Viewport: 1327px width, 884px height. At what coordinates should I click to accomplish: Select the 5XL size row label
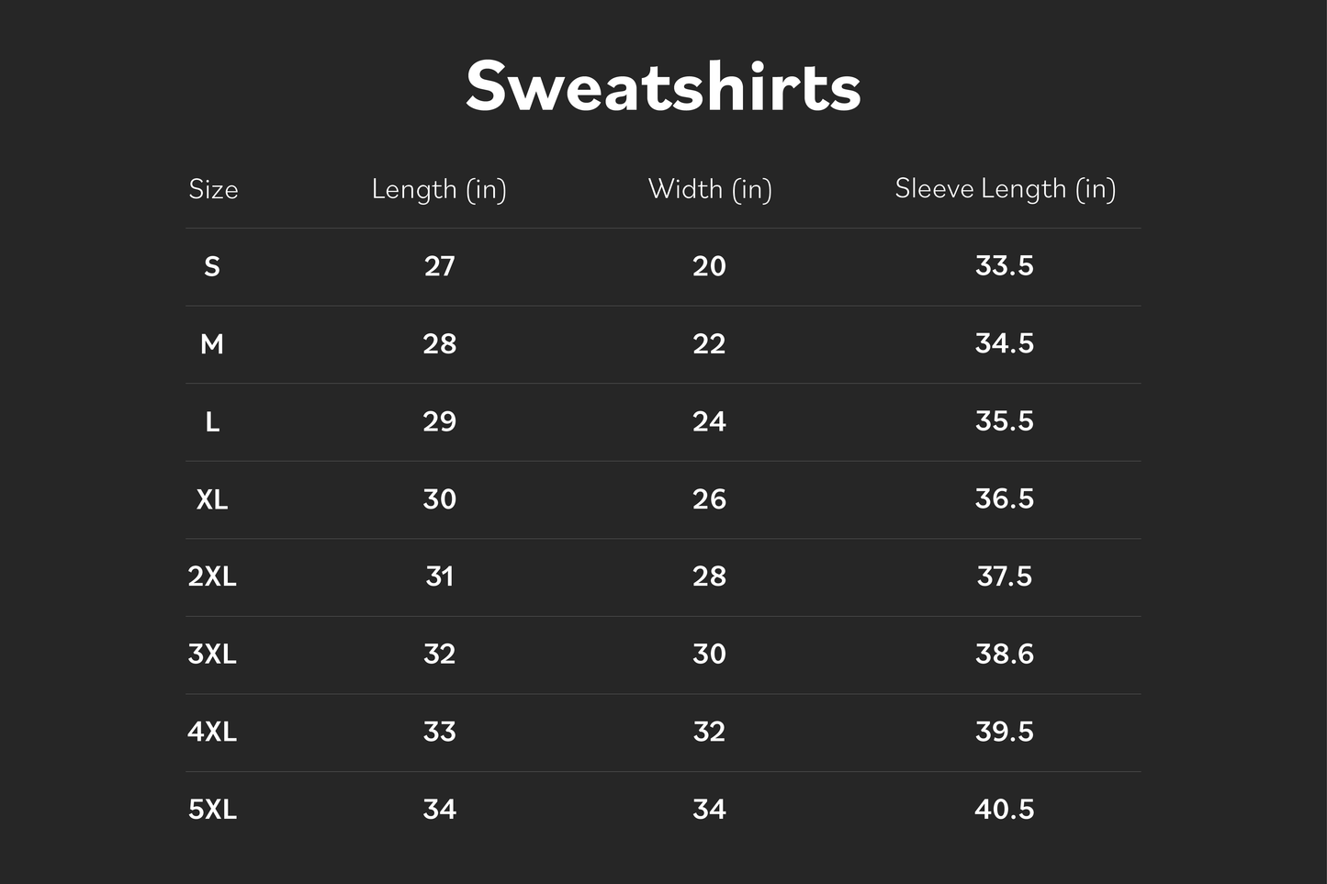pyautogui.click(x=212, y=810)
